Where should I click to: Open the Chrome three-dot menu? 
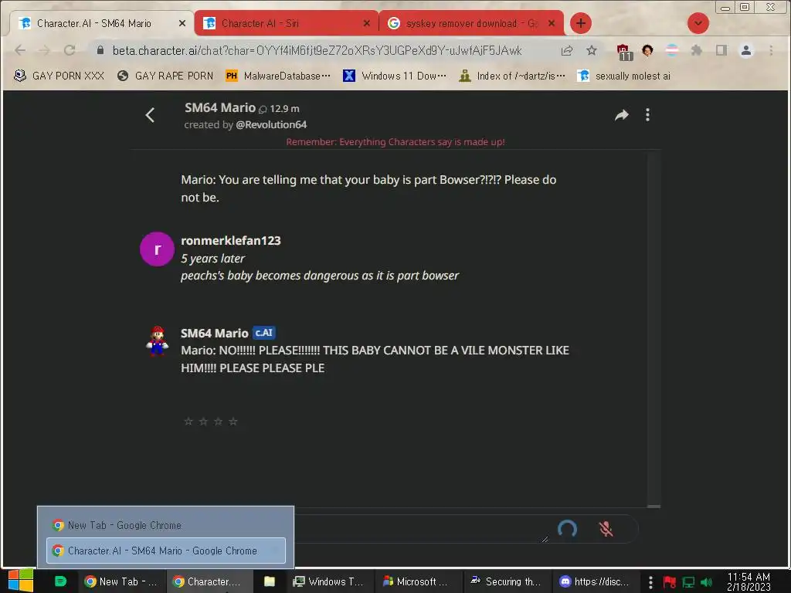(x=771, y=50)
